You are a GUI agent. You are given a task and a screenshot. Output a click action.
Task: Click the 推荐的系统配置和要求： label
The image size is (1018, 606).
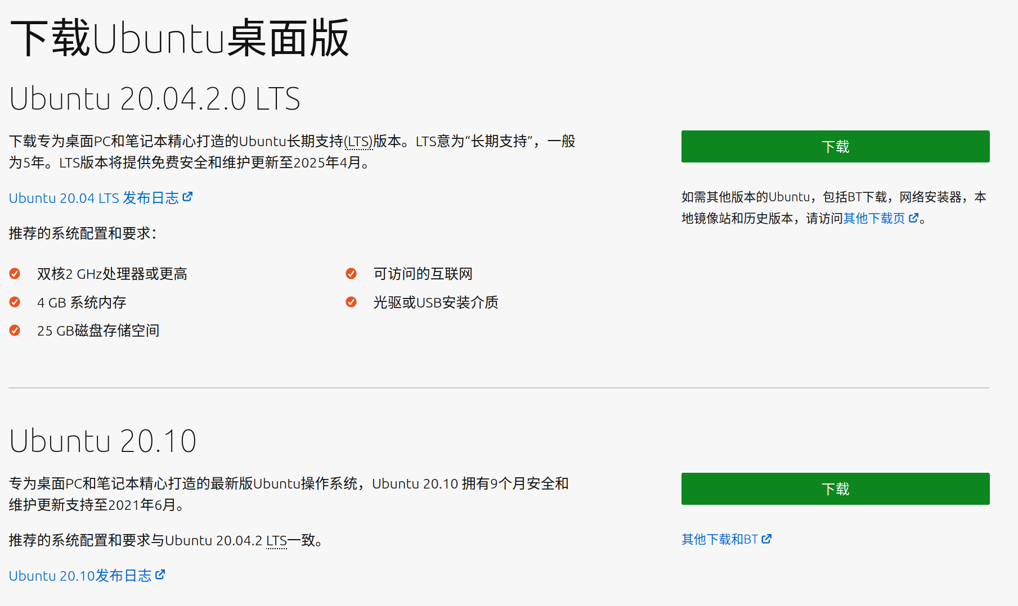[x=83, y=233]
